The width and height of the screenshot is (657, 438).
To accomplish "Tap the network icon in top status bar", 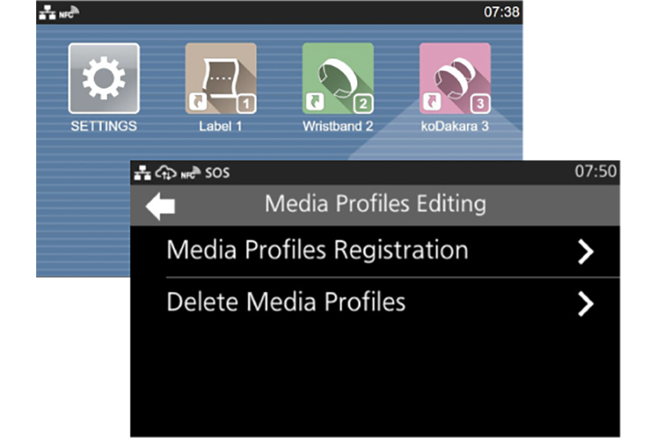I will tap(49, 13).
